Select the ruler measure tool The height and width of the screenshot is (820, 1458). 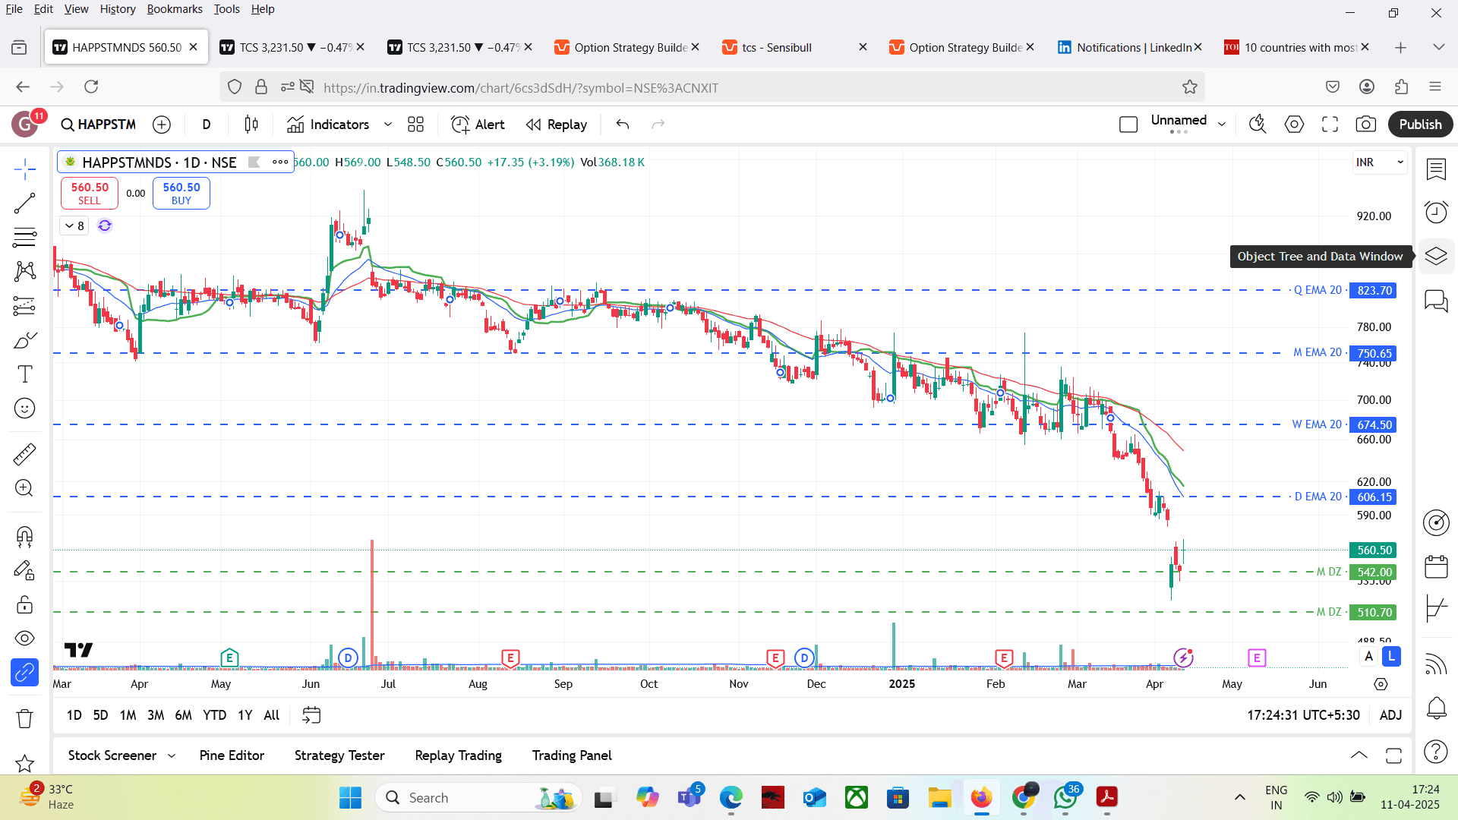(24, 454)
